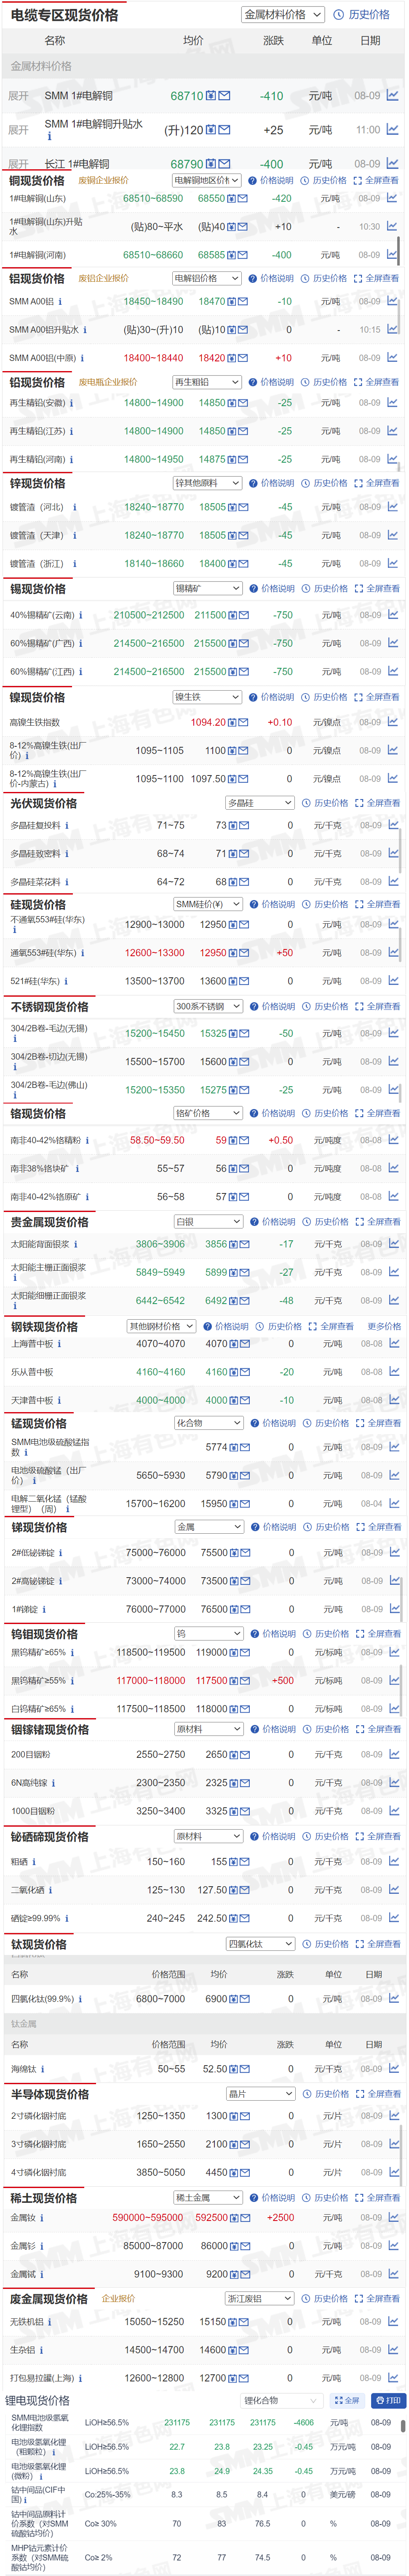The height and width of the screenshot is (2576, 409).
Task: Click 更多价格 in 钢铁现货价格 section
Action: pos(384,1326)
